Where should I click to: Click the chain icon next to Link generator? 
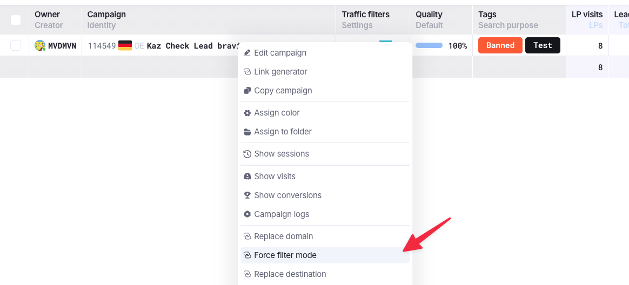point(247,72)
